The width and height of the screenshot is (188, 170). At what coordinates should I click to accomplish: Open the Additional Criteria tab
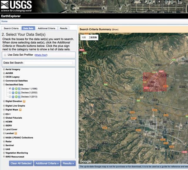coord(46,28)
